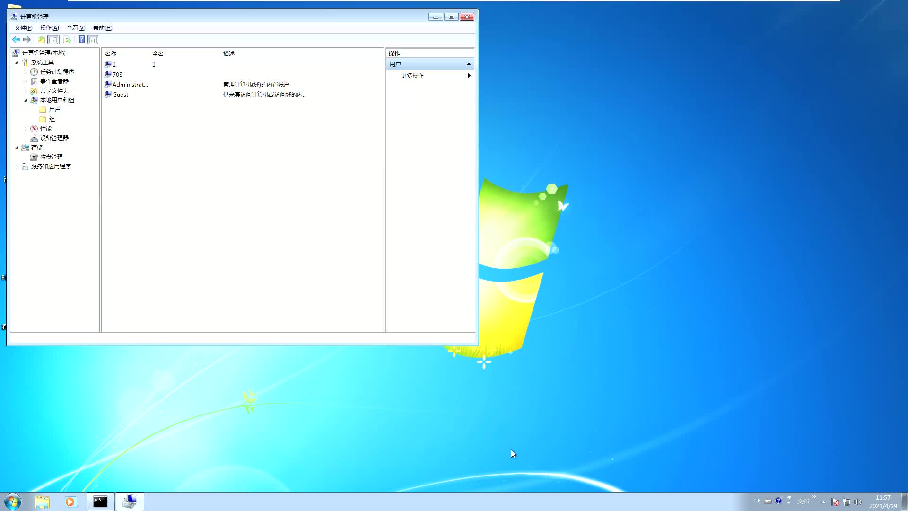The width and height of the screenshot is (908, 511).
Task: Click the Back navigation arrow on the toolbar
Action: tap(16, 39)
